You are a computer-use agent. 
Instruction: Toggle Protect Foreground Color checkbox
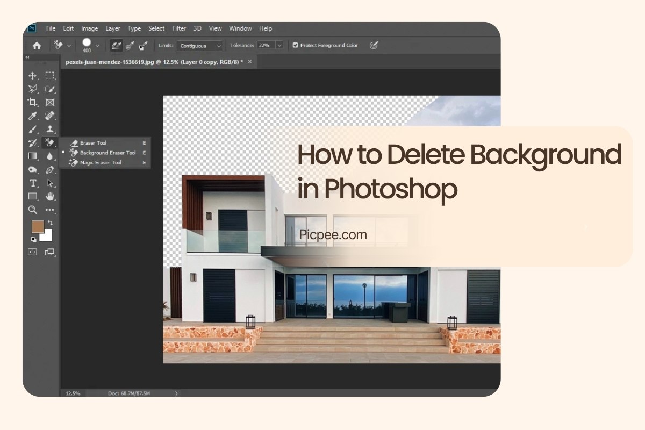295,46
